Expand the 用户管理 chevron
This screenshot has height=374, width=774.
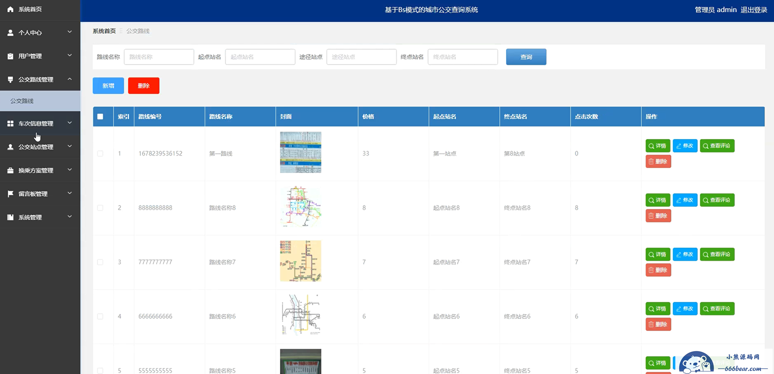[x=70, y=55]
